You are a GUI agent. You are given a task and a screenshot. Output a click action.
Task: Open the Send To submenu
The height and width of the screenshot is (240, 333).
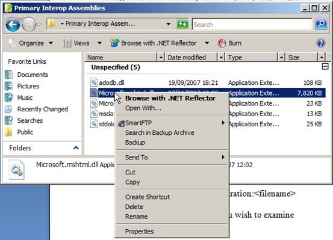click(172, 157)
